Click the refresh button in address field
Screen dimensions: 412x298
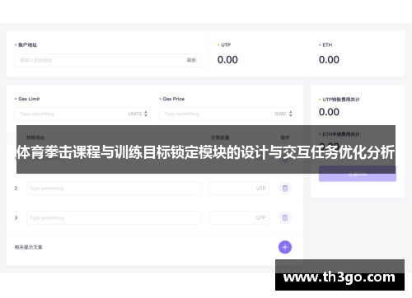(191, 60)
